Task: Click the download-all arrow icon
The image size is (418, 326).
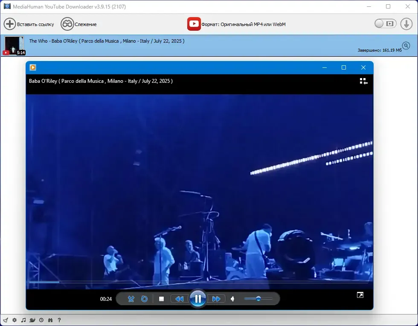Action: 406,24
